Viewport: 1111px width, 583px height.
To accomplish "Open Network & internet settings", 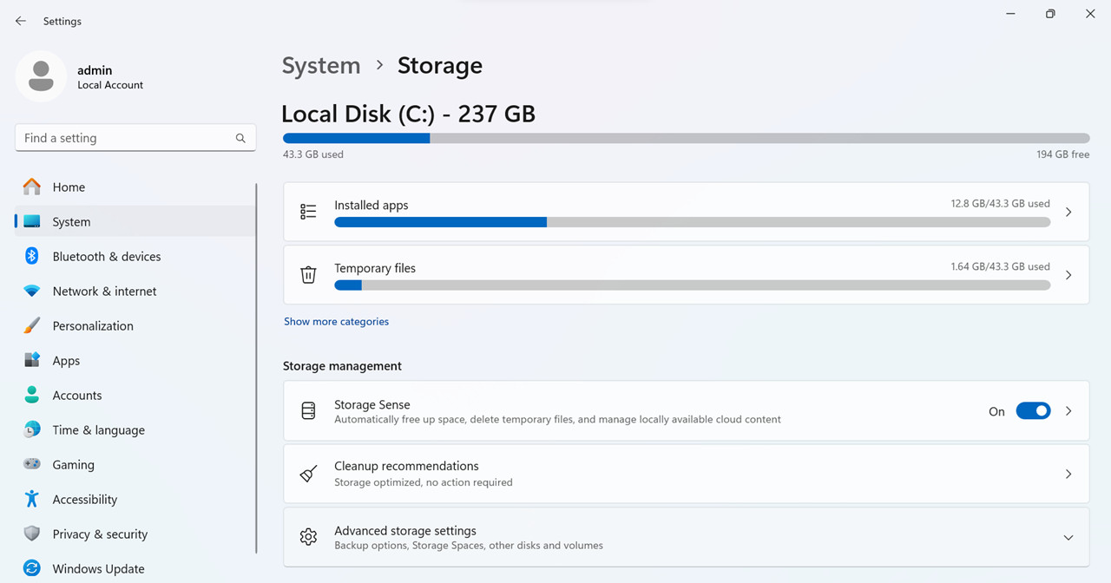I will coord(104,291).
